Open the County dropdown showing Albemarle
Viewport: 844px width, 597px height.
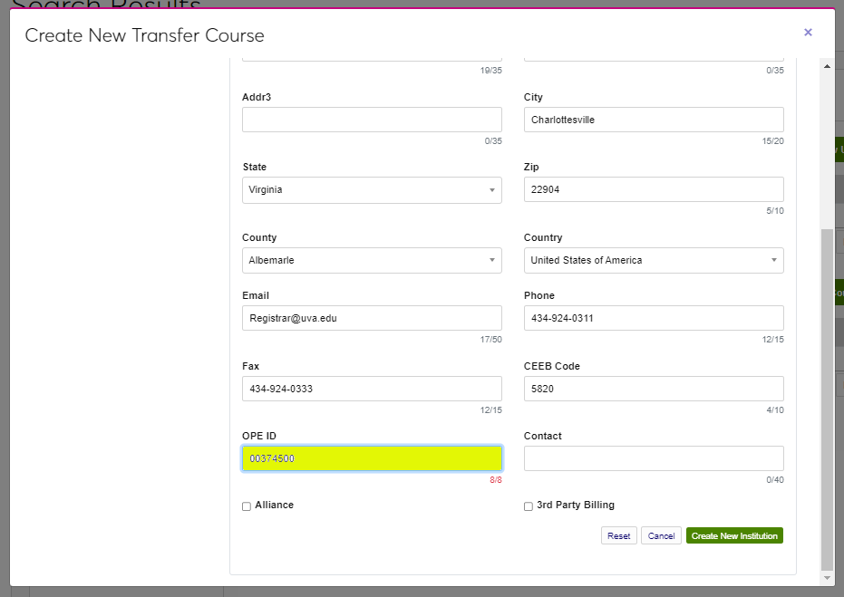[x=372, y=260]
